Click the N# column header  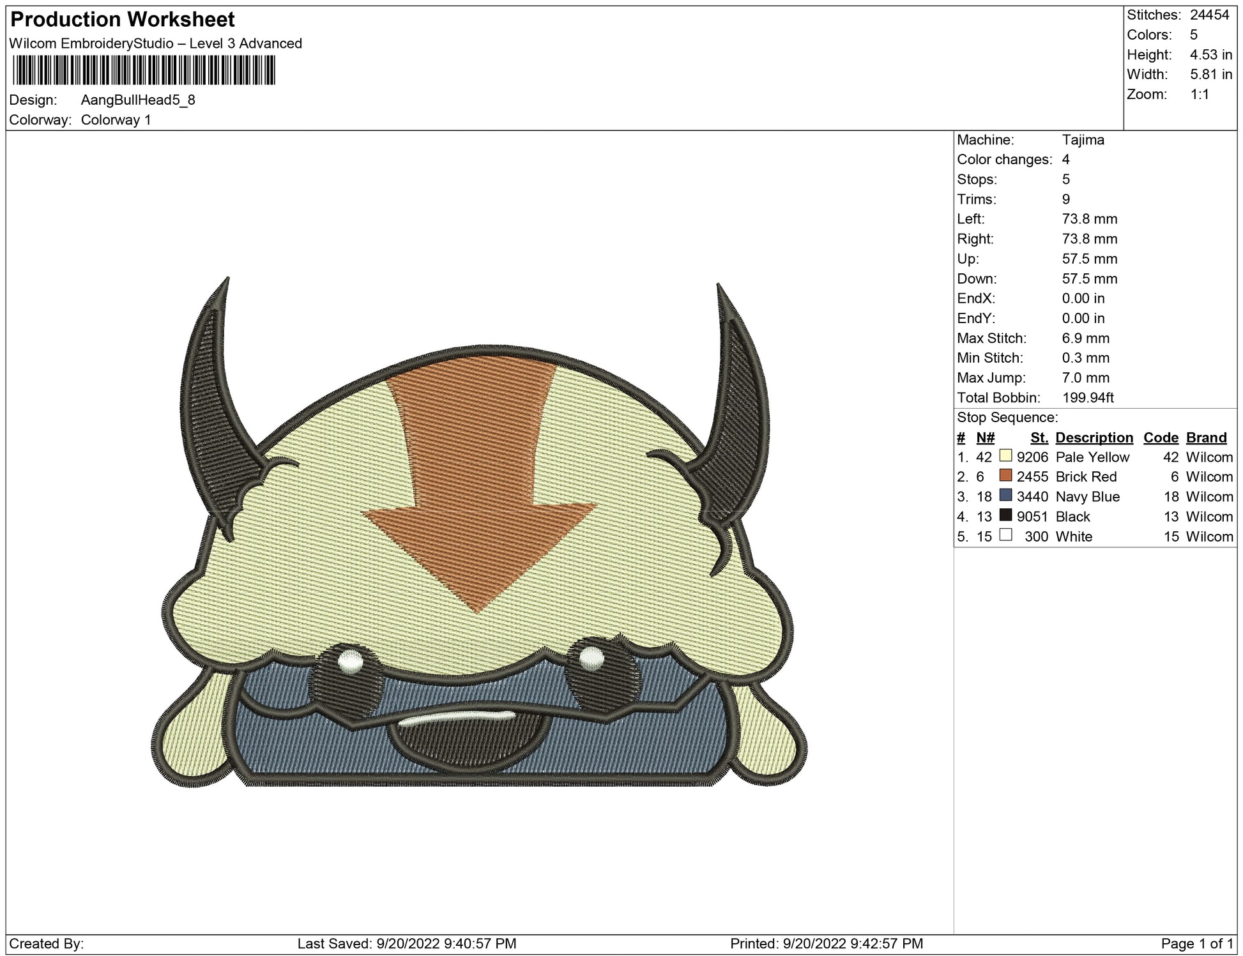click(x=985, y=437)
